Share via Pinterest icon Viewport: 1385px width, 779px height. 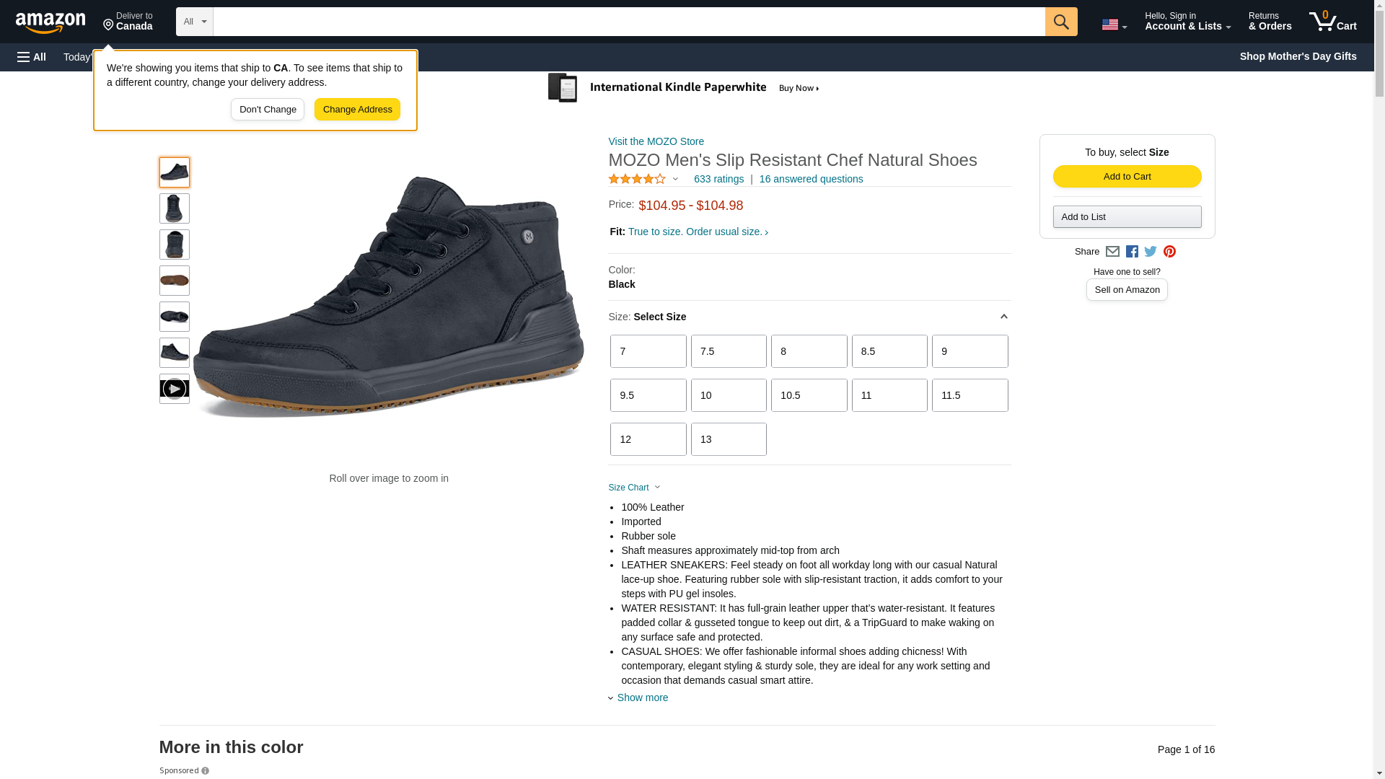pyautogui.click(x=1169, y=252)
